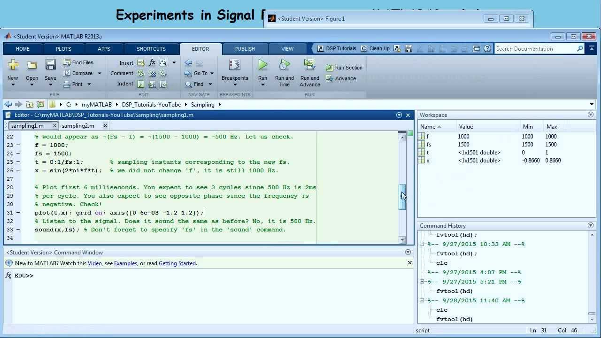Toggle breakpoint on line 26
Screen dimensions: 601x338
[x=18, y=170]
